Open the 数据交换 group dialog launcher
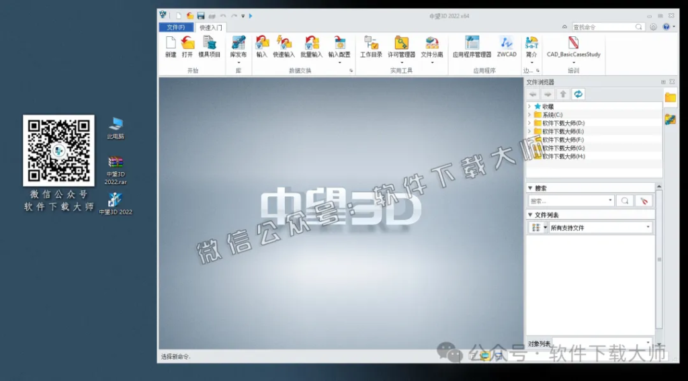Screen dimensions: 688x381 pyautogui.click(x=351, y=71)
